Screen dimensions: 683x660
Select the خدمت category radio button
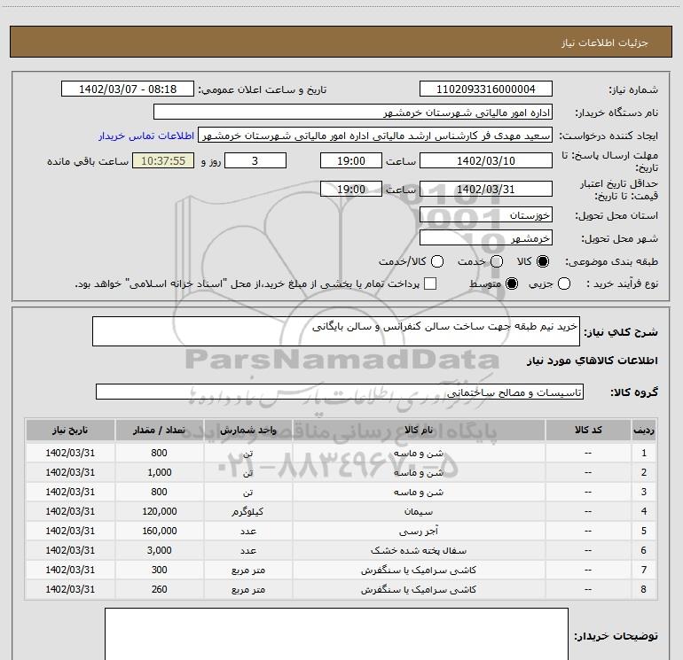point(497,261)
